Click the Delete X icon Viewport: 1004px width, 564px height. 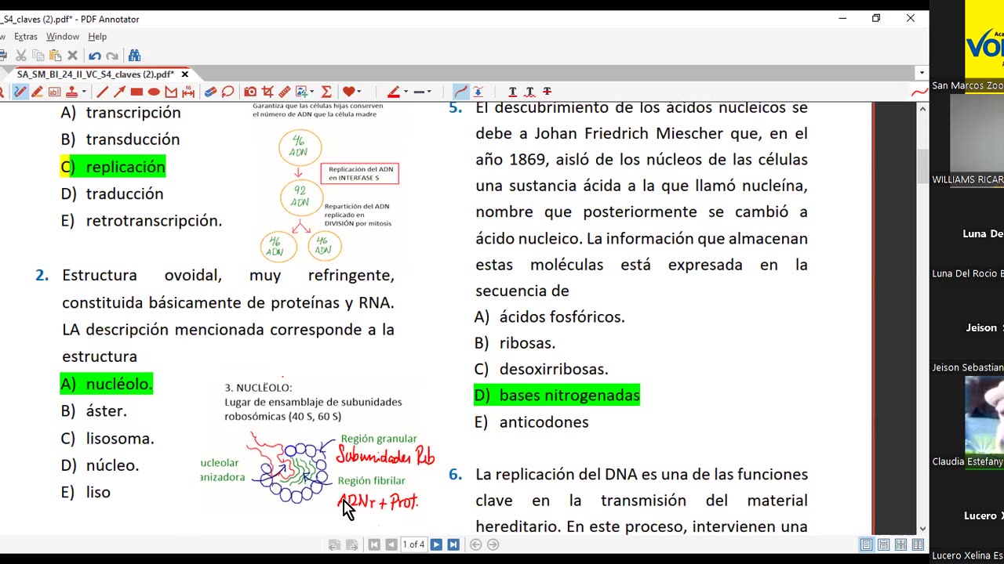coord(72,56)
